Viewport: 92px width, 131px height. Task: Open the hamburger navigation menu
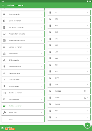[x=3, y=5]
